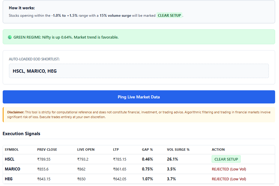
Task: Click the GREEN REGIME Nifty status message
Action: pyautogui.click(x=66, y=37)
